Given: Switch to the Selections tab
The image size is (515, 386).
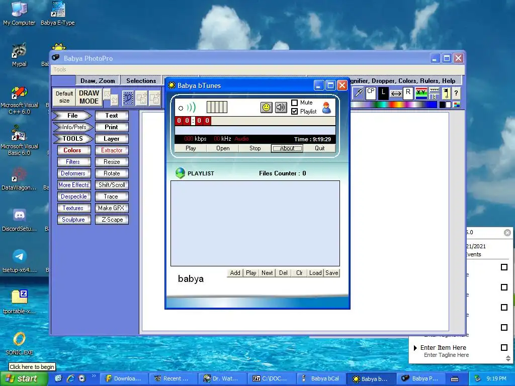Looking at the screenshot, I should (141, 81).
